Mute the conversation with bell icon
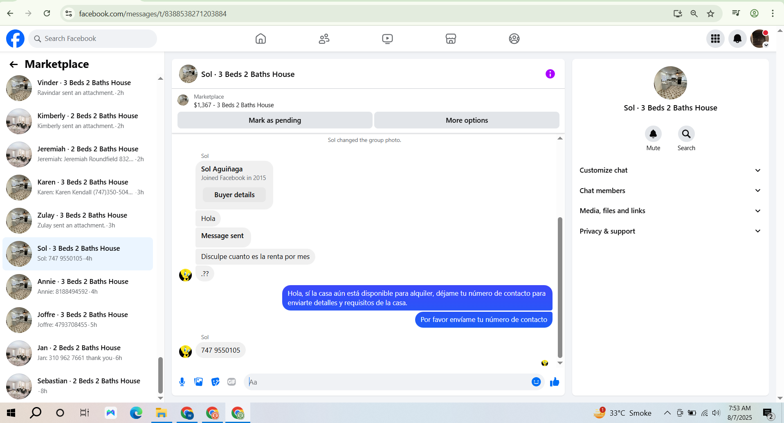This screenshot has width=784, height=423. point(653,134)
